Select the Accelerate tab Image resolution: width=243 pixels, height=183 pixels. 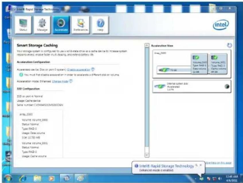click(x=61, y=25)
